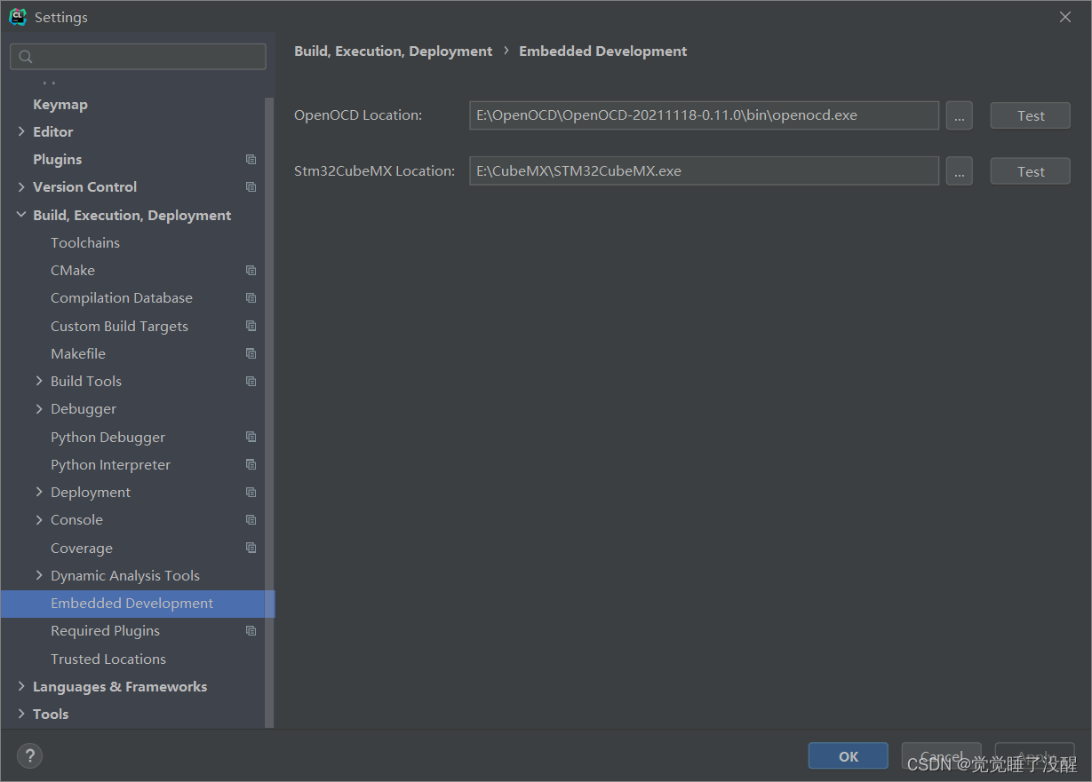Click the project-level icon beside Makefile
The image size is (1092, 782).
point(251,354)
